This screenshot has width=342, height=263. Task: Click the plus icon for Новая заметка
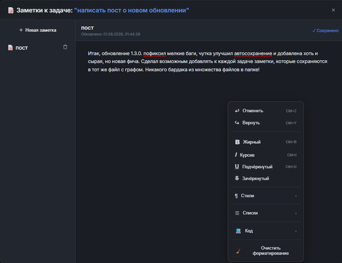[x=21, y=30]
